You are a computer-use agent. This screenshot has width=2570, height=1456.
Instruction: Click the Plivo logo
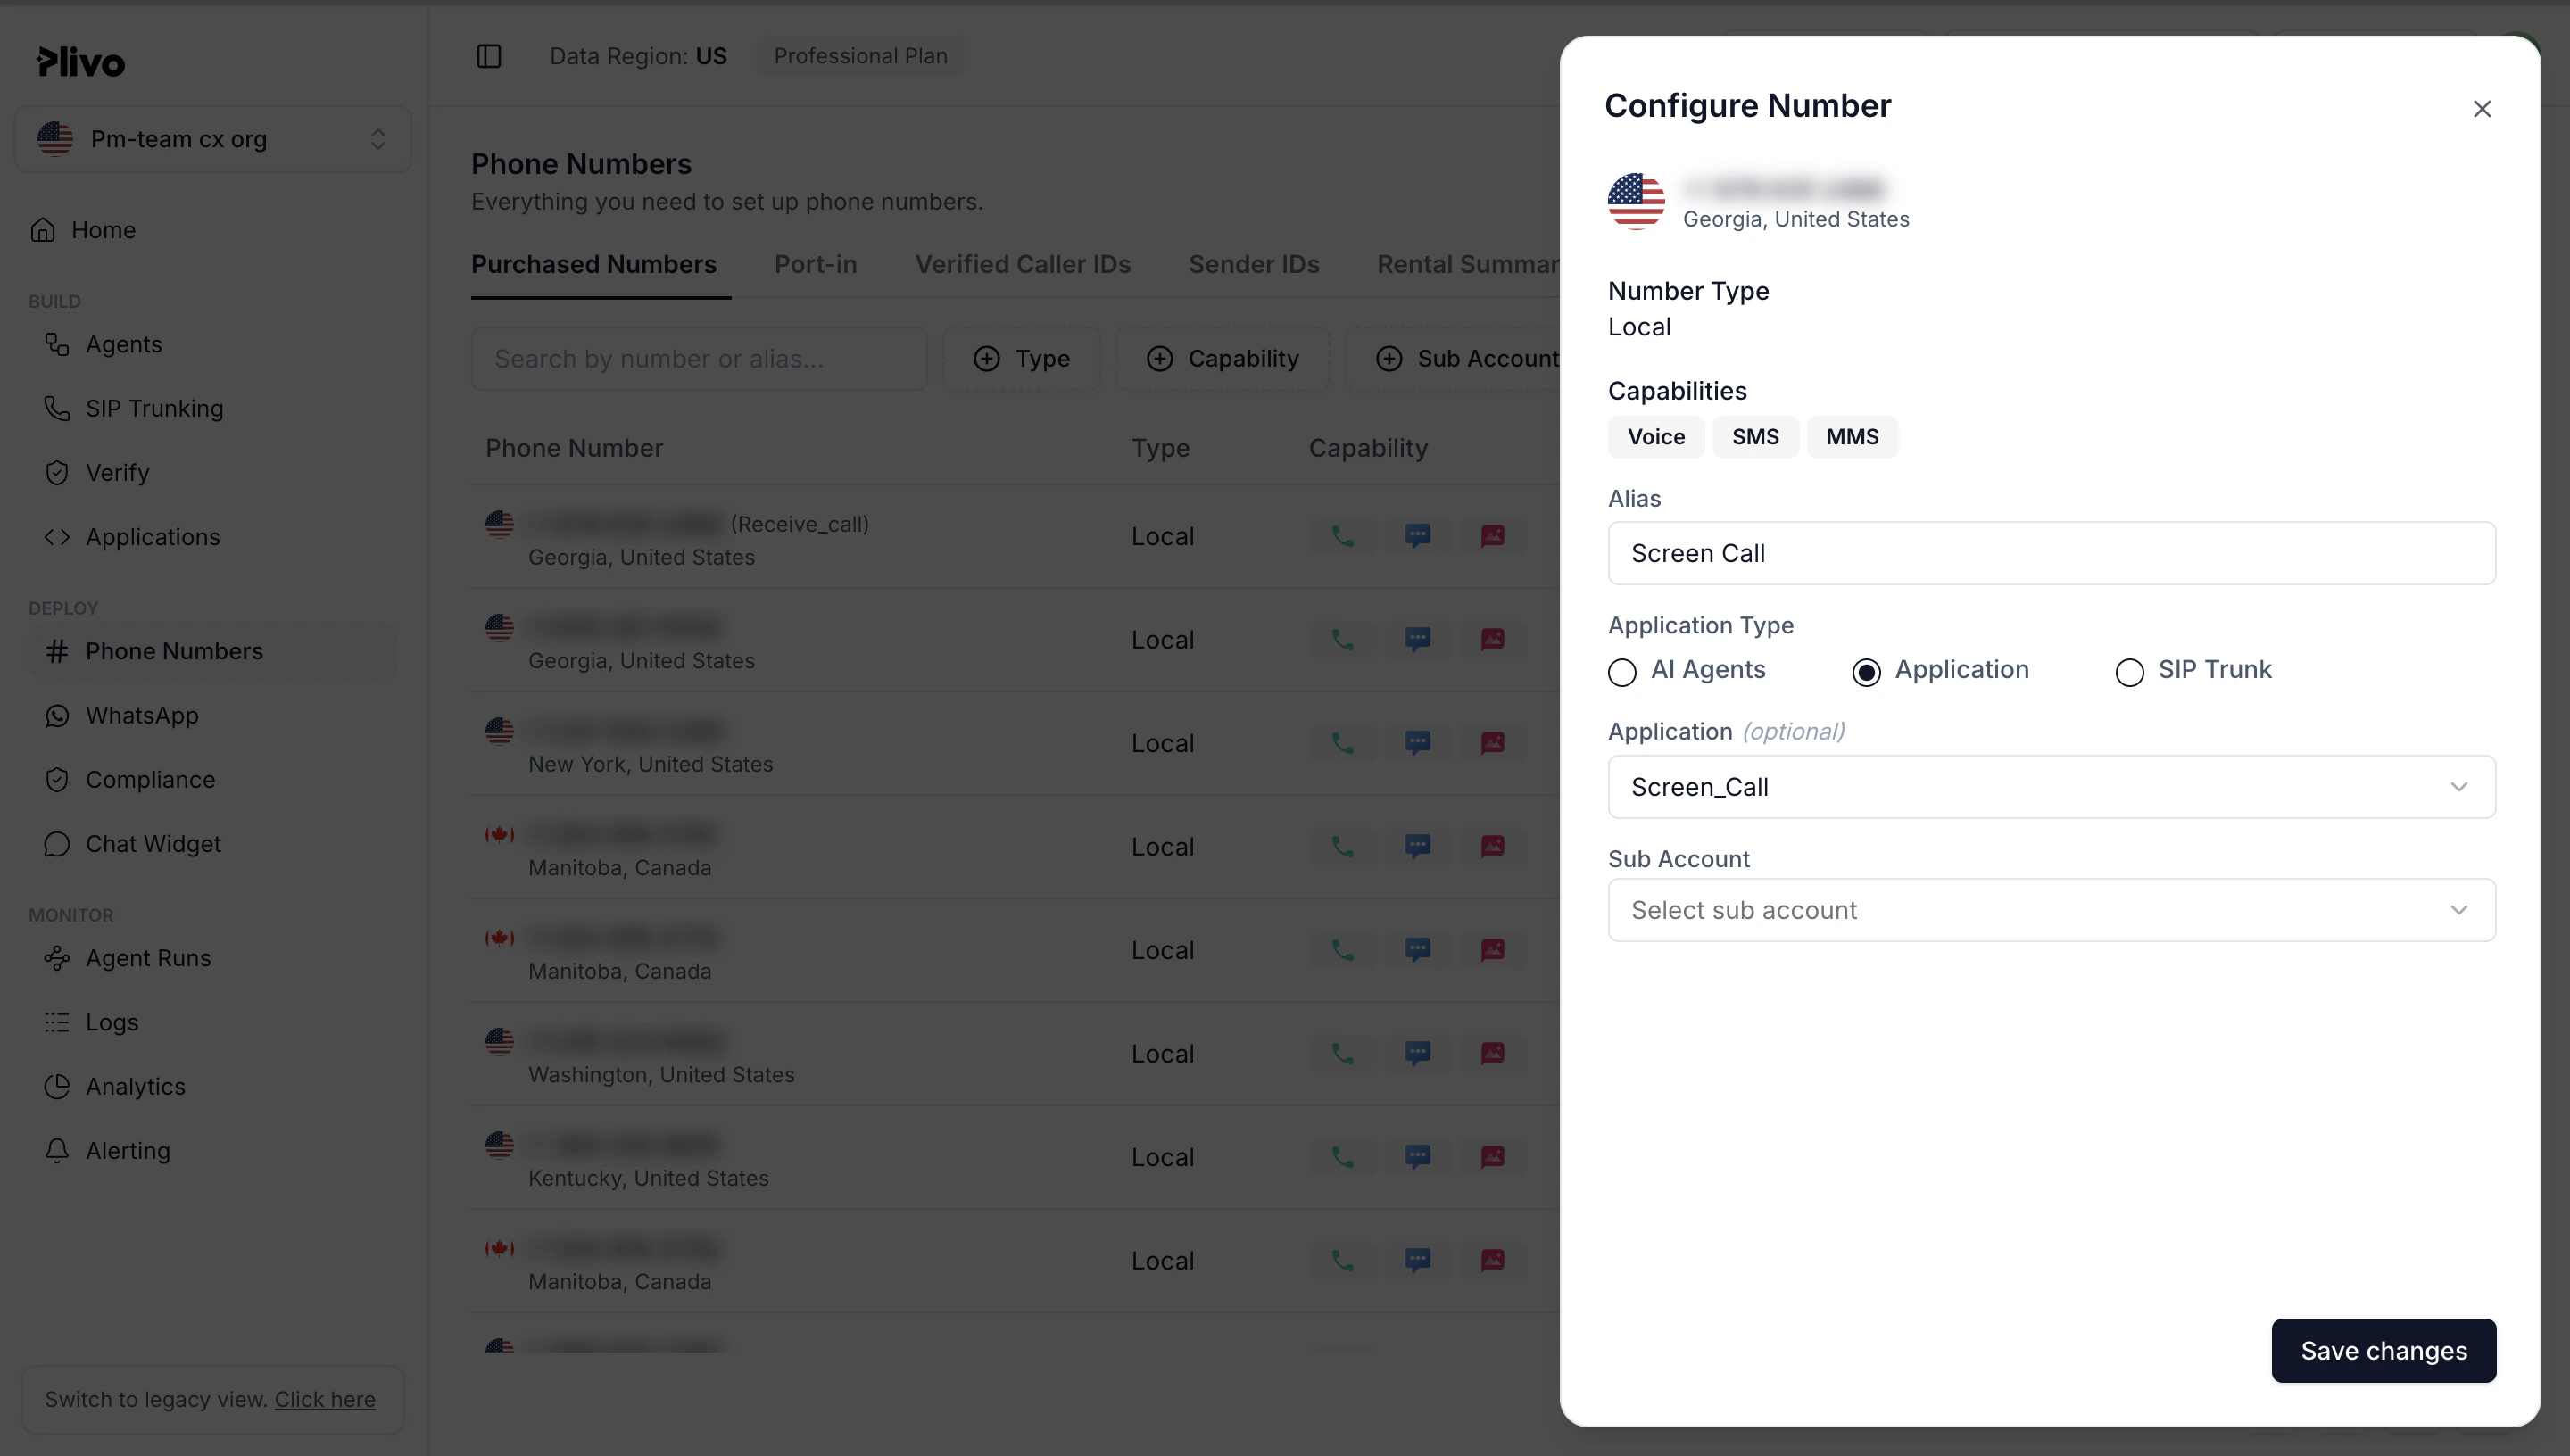tap(81, 62)
